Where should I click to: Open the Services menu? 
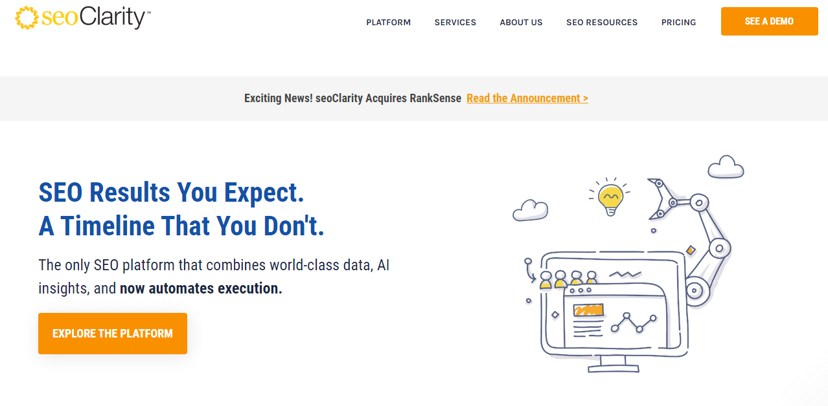[455, 22]
